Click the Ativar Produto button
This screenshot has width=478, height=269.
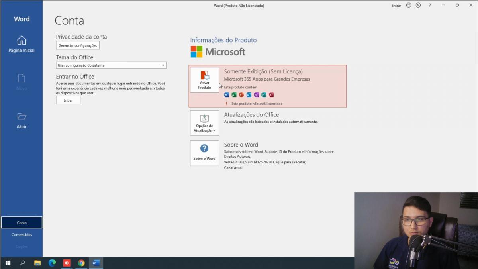click(204, 80)
